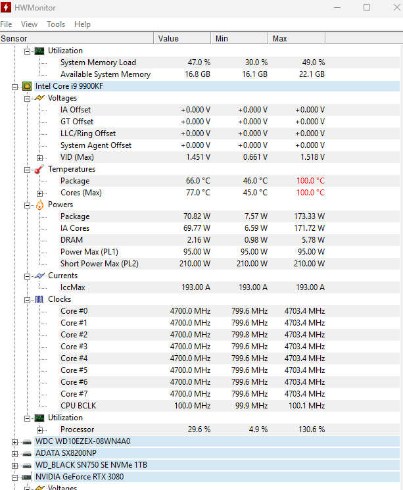Click the 799.8 MHz Core #2 min value
403x490 pixels.
[249, 335]
